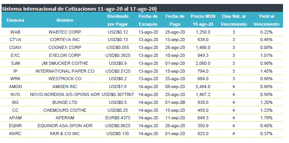Click the KKR & CO INC cell
Viewport: 289px width, 143px height.
point(65,134)
